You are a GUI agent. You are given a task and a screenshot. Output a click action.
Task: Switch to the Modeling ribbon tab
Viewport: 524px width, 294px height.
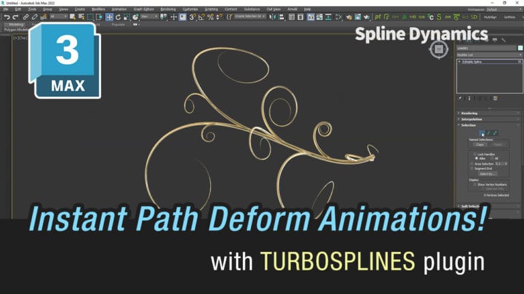(x=16, y=24)
